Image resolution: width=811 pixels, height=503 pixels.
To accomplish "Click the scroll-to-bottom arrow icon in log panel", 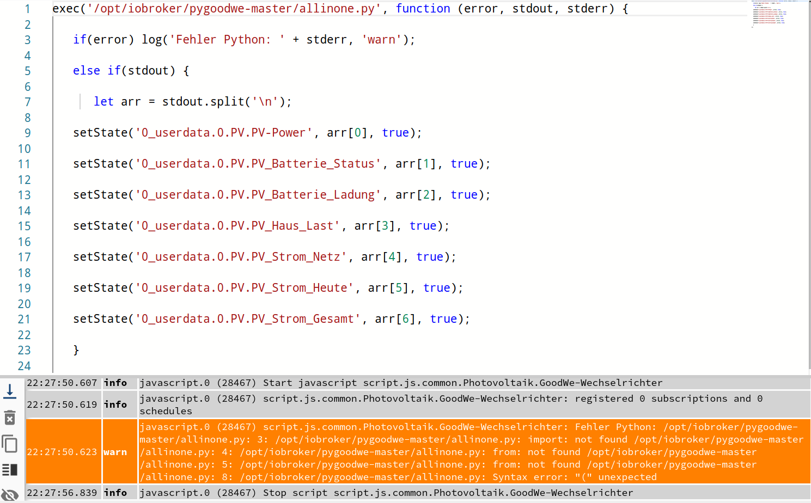I will click(10, 391).
